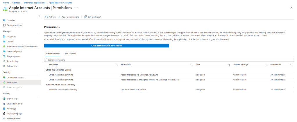Sort by the API Name column
Viewport: 297px width, 122px height.
pos(117,64)
